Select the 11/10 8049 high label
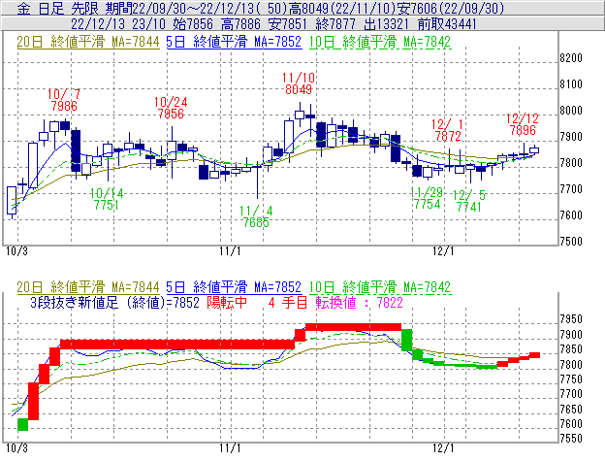Viewport: 605px width, 461px height. (x=299, y=83)
